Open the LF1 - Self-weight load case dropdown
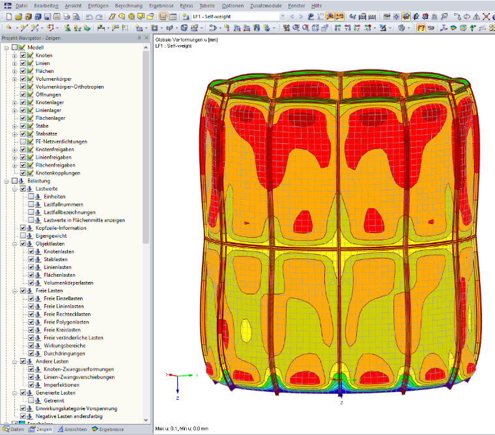 tap(283, 16)
